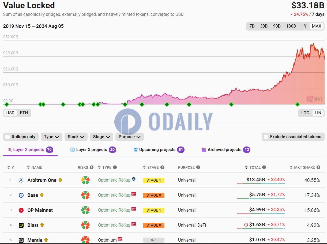Click the warning icon on Blast total
This screenshot has width=327, height=244.
[x=246, y=225]
